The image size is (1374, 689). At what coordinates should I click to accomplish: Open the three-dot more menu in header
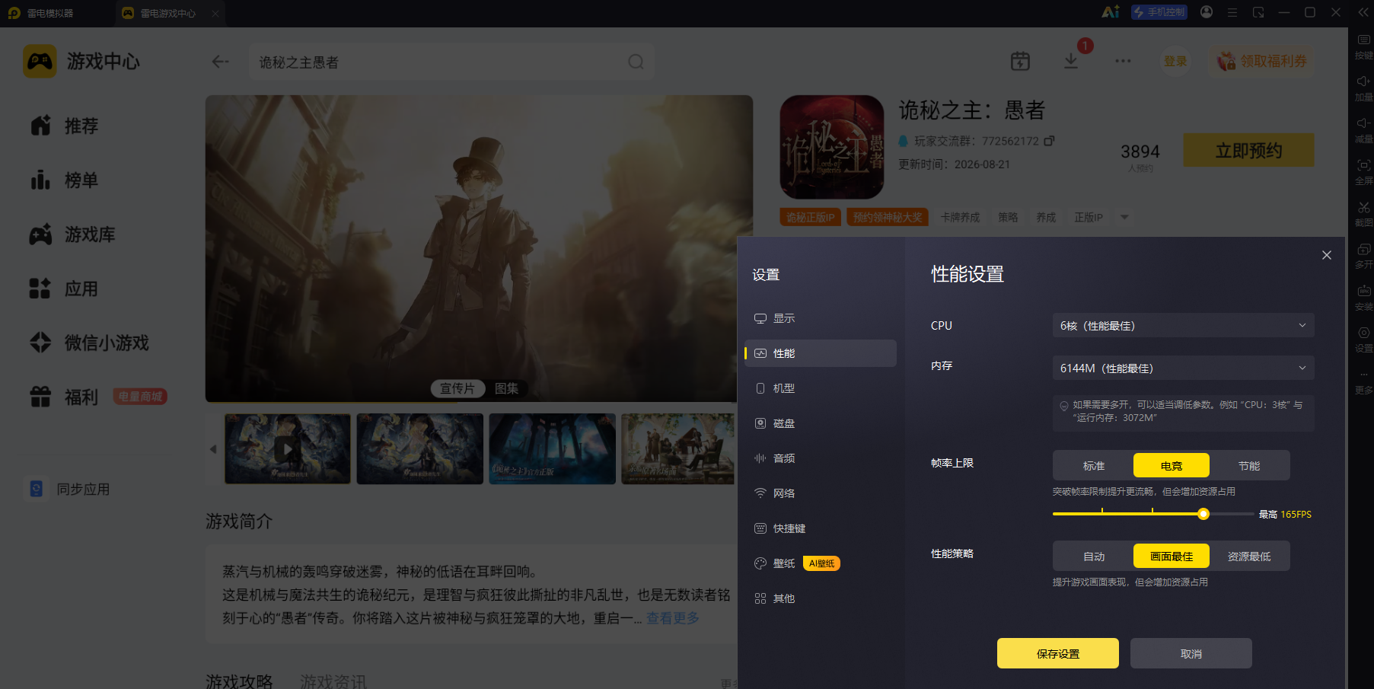coord(1123,61)
